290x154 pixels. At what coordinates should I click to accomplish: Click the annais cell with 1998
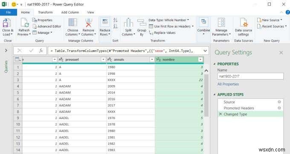pyautogui.click(x=130, y=74)
